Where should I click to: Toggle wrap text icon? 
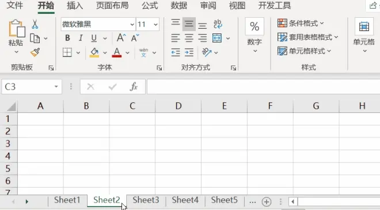[x=218, y=24]
